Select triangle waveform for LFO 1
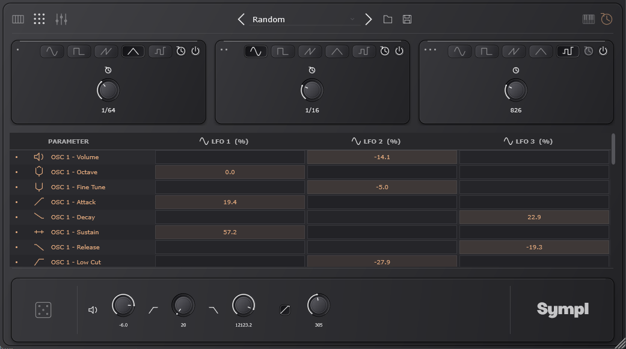 coord(133,51)
